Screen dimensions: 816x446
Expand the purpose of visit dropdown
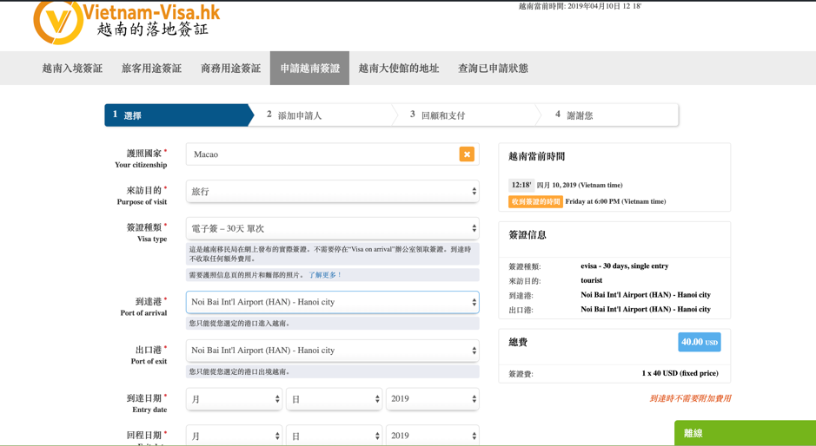coord(332,191)
